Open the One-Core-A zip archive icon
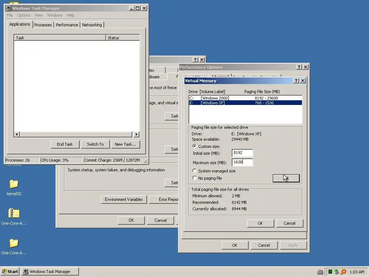Image resolution: width=369 pixels, height=277 pixels. 14,213
